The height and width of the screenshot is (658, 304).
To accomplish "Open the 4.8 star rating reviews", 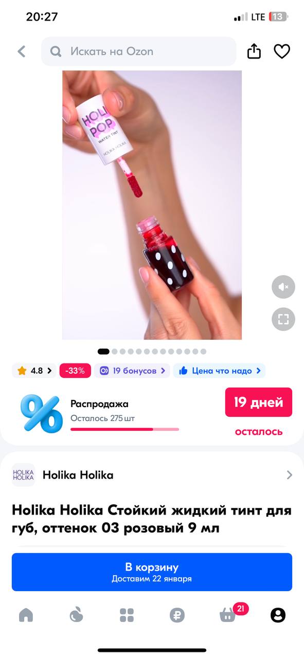I will 34,371.
